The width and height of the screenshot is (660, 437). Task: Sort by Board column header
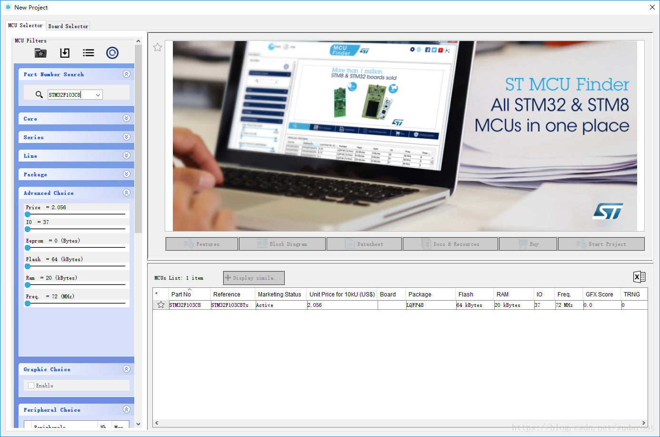point(391,295)
